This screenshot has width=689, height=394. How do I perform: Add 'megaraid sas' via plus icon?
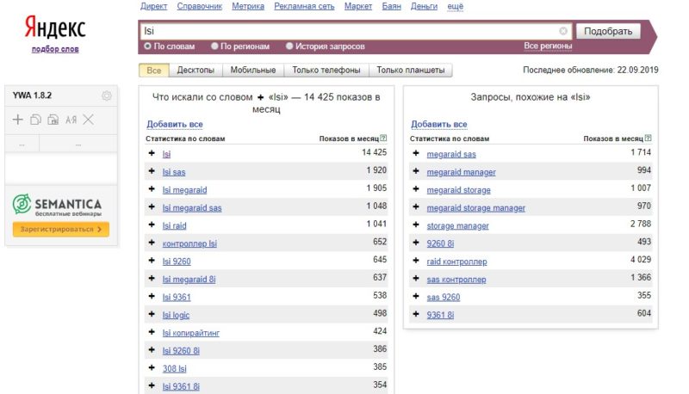(416, 153)
